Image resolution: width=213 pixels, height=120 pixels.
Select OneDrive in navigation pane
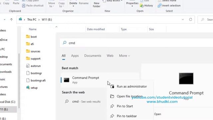pyautogui.click(x=4, y=40)
